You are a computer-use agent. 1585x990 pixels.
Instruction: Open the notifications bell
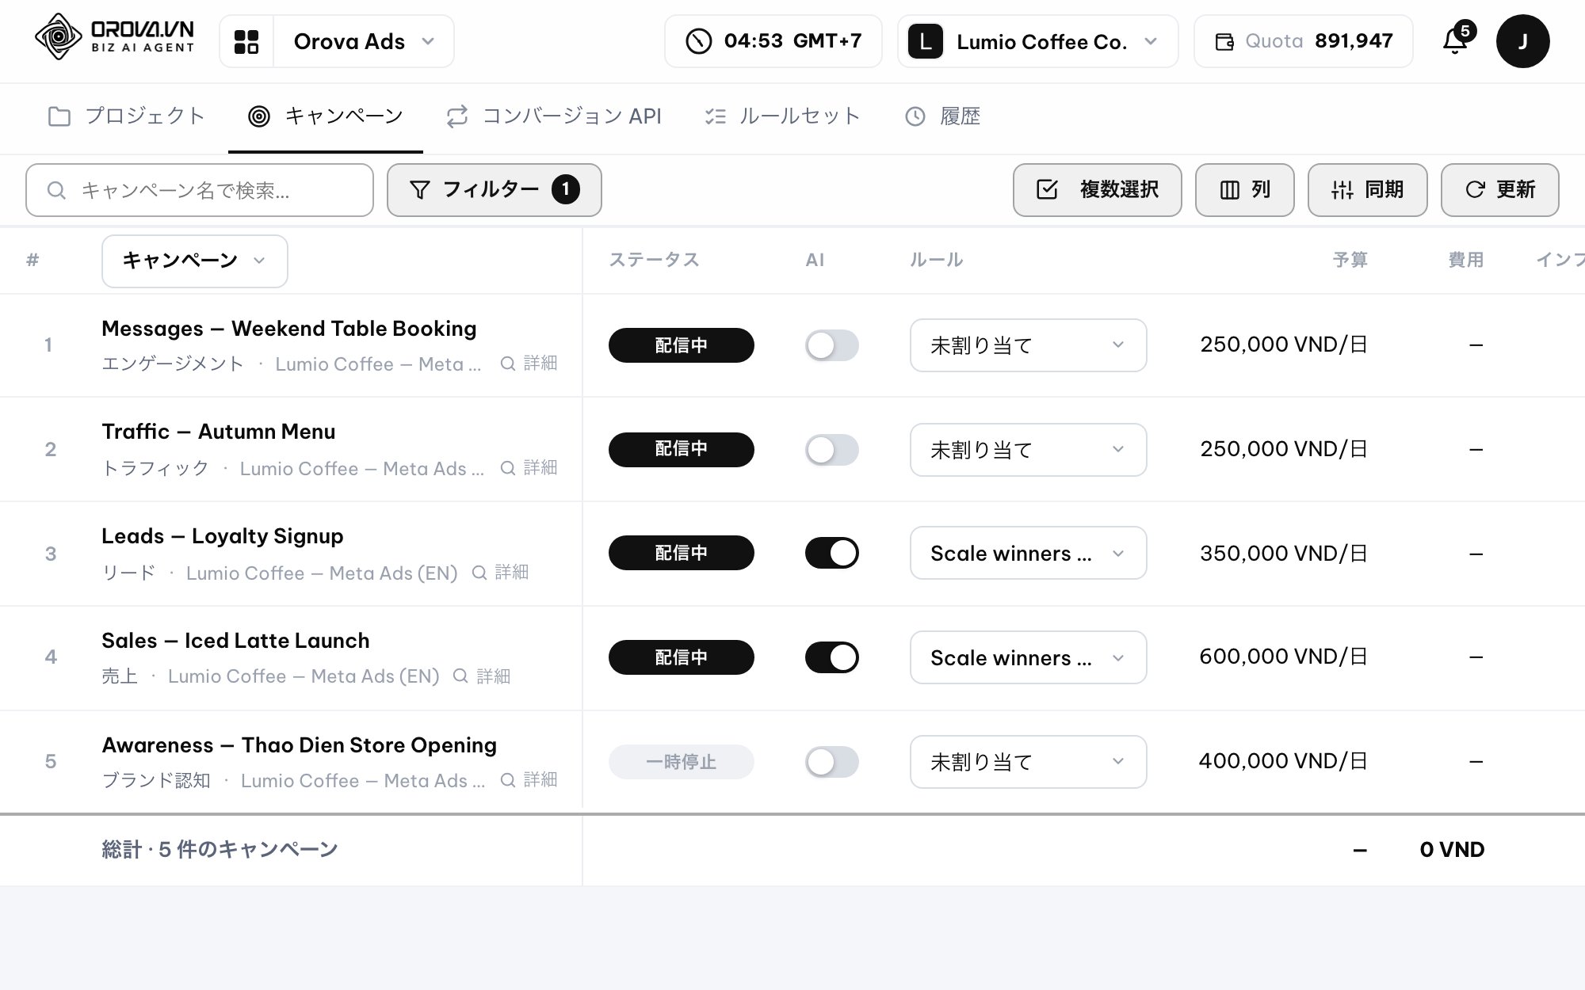point(1456,40)
